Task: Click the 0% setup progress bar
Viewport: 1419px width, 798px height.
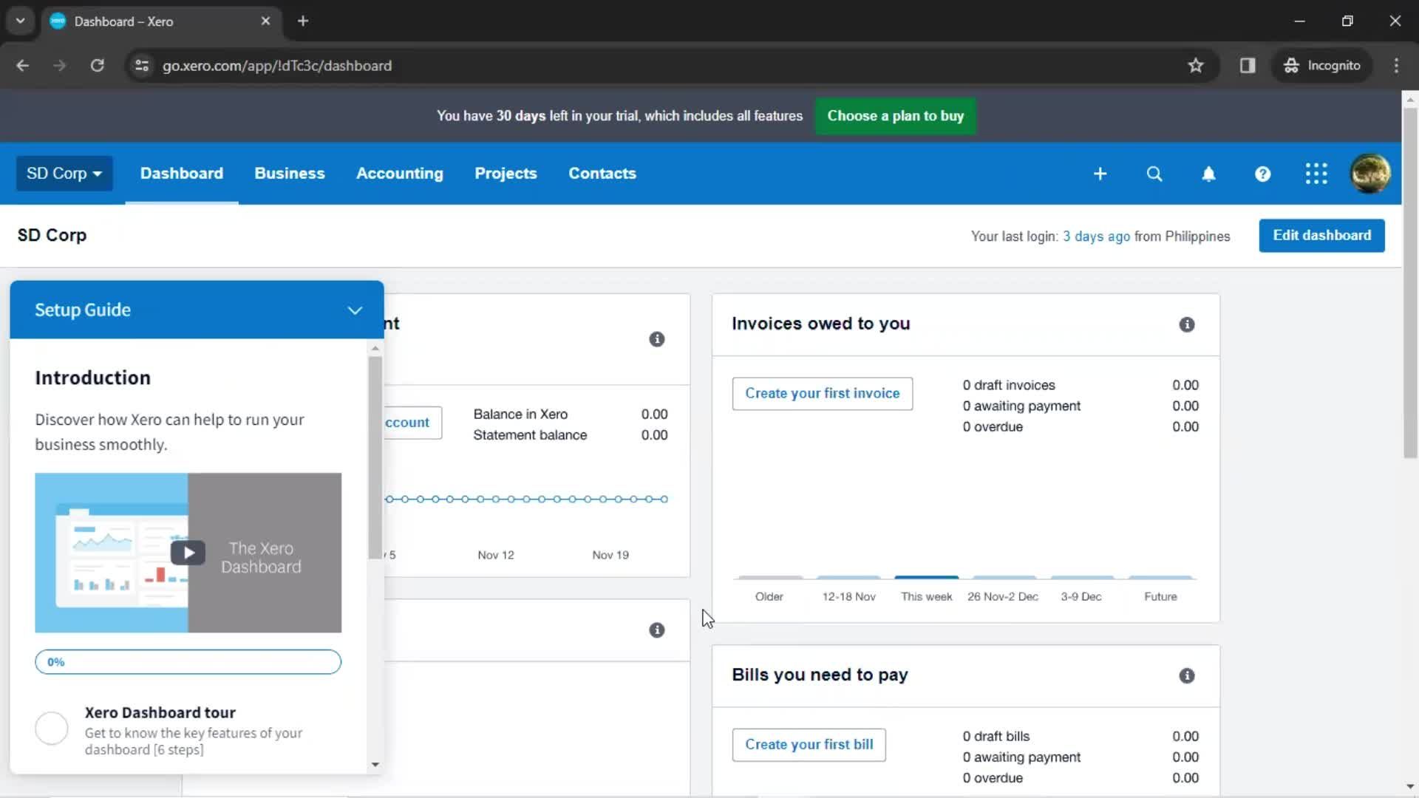Action: click(x=188, y=662)
